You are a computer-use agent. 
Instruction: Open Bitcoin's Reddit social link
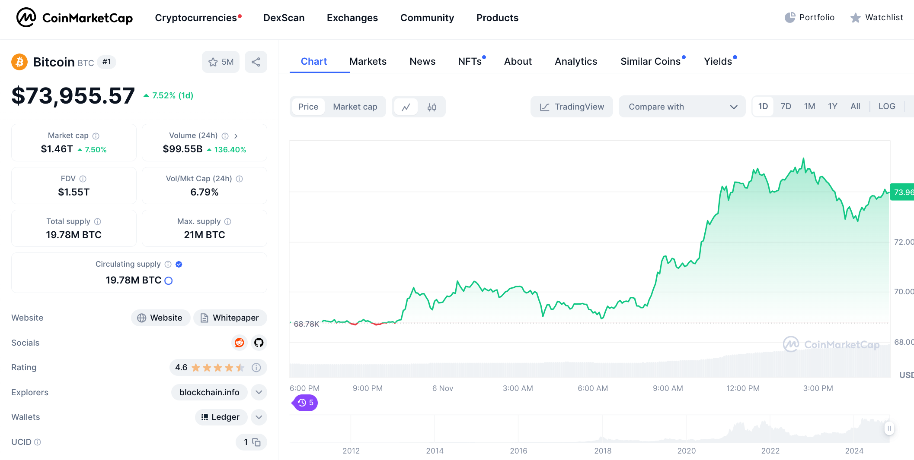pos(239,343)
